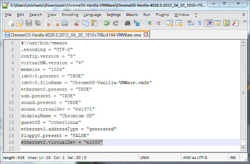Click the Open file folder icon

pos(20,23)
